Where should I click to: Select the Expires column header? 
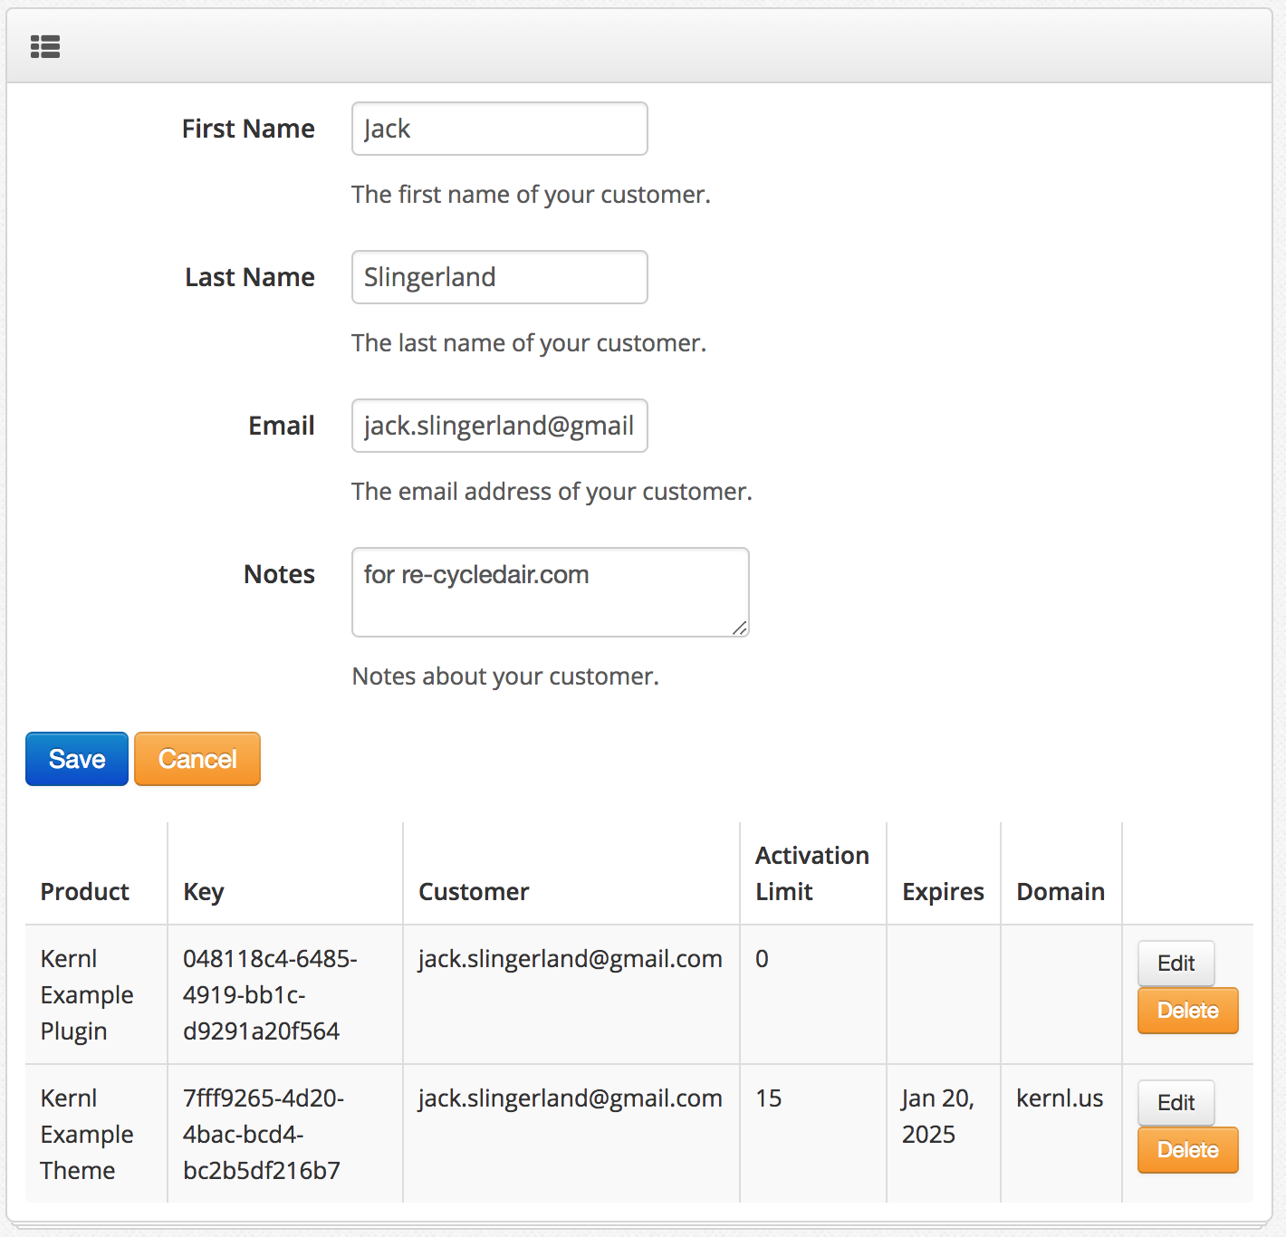pos(942,891)
